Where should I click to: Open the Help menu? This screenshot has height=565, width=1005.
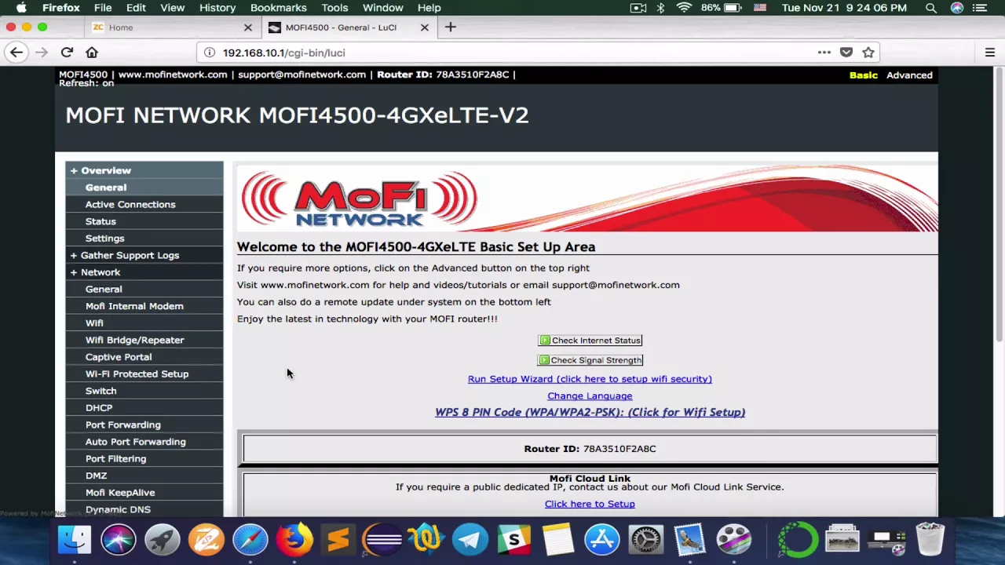point(429,8)
